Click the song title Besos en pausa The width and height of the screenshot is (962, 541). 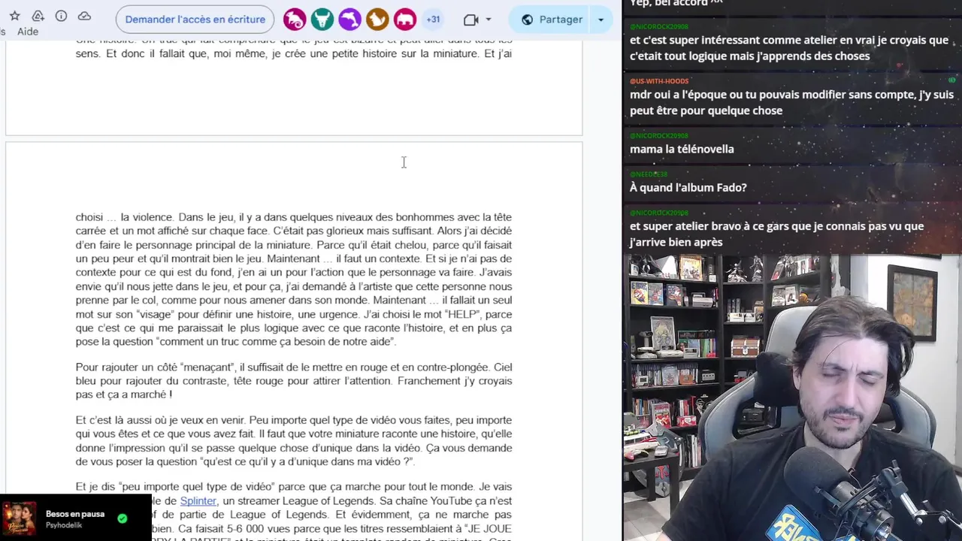click(75, 514)
